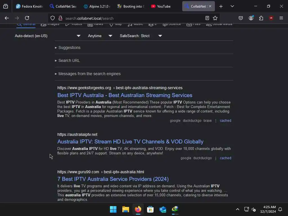The image size is (288, 216).
Task: Expand Messages from the search engines
Action: (x=88, y=74)
